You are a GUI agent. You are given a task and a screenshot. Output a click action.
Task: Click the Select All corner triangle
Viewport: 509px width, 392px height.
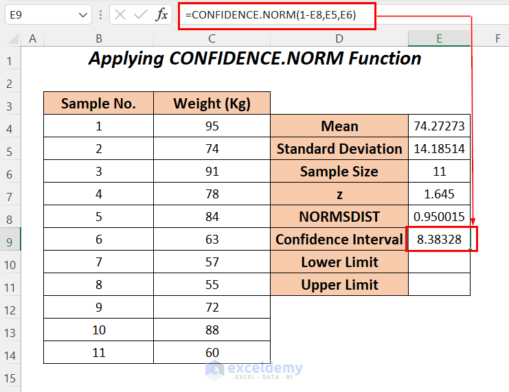point(13,38)
